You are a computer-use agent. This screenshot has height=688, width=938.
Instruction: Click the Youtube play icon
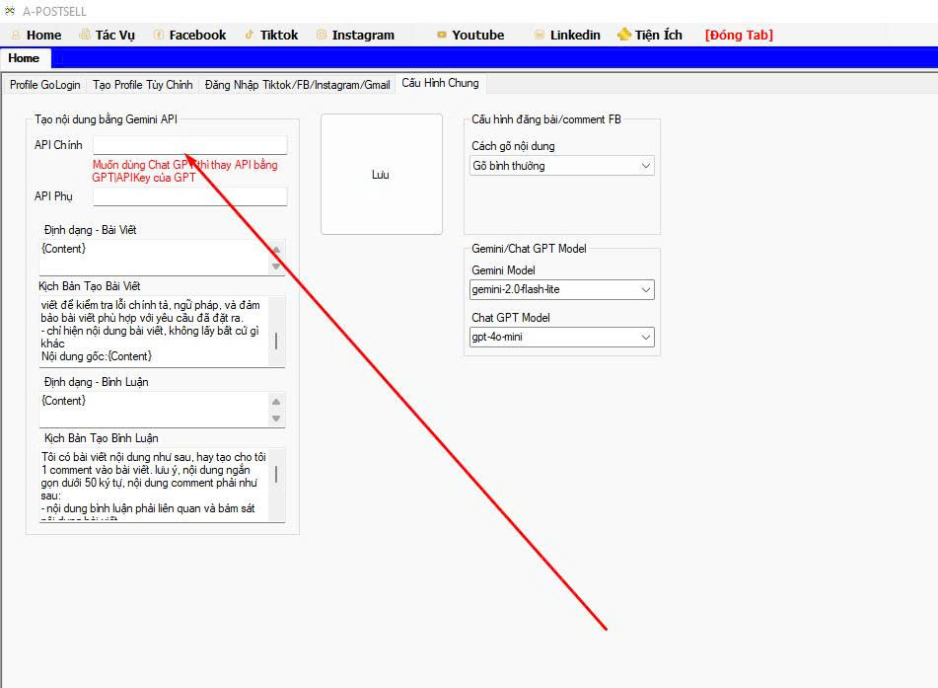(441, 35)
